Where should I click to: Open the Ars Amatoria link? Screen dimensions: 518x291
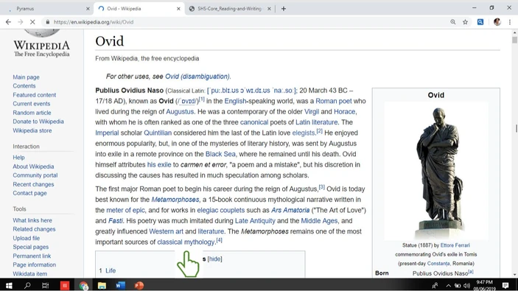click(x=290, y=210)
